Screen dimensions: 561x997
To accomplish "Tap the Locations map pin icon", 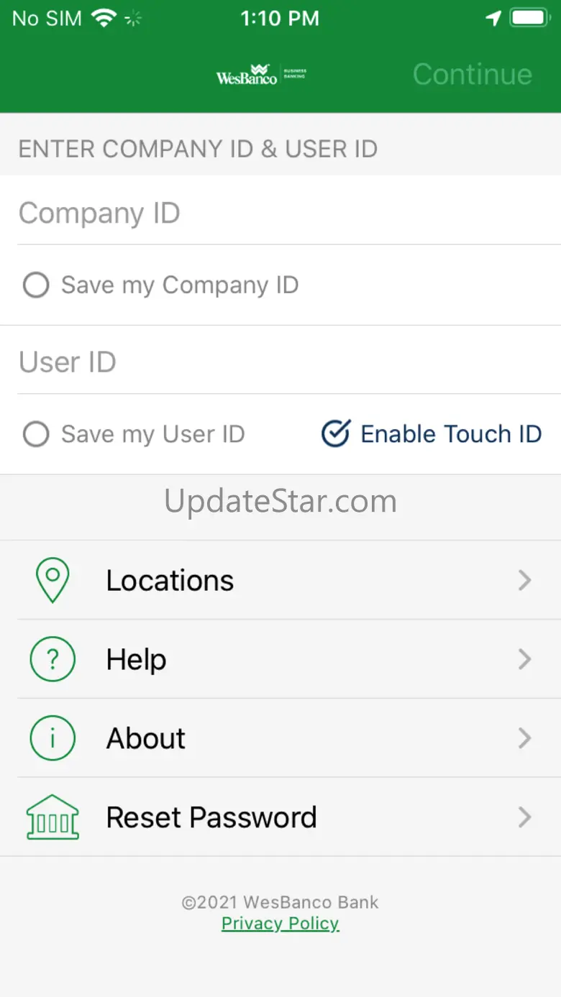I will tap(53, 580).
